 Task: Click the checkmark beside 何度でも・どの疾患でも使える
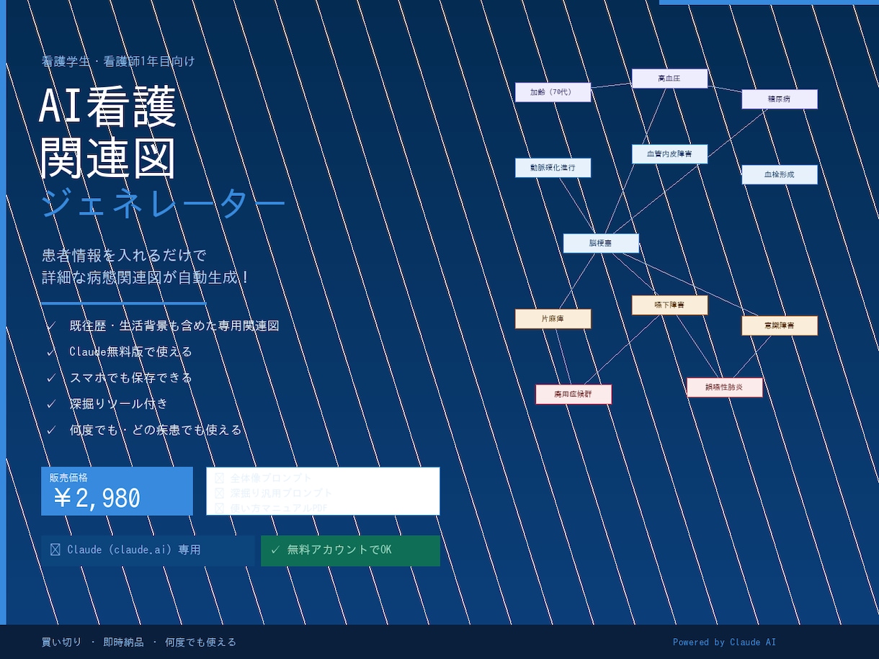point(51,430)
